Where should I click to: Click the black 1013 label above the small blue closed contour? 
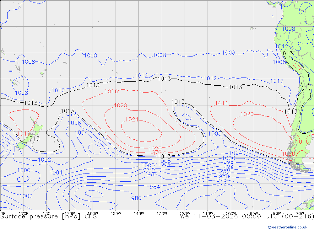tap(178, 101)
